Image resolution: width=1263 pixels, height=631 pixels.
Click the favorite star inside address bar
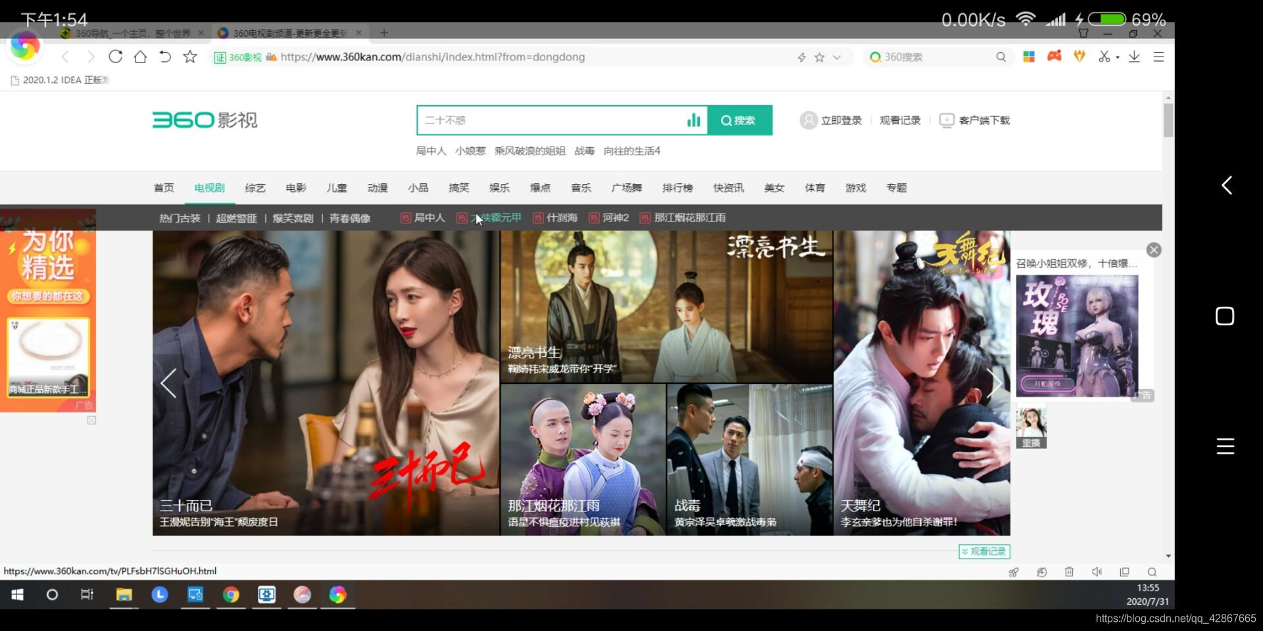(820, 57)
